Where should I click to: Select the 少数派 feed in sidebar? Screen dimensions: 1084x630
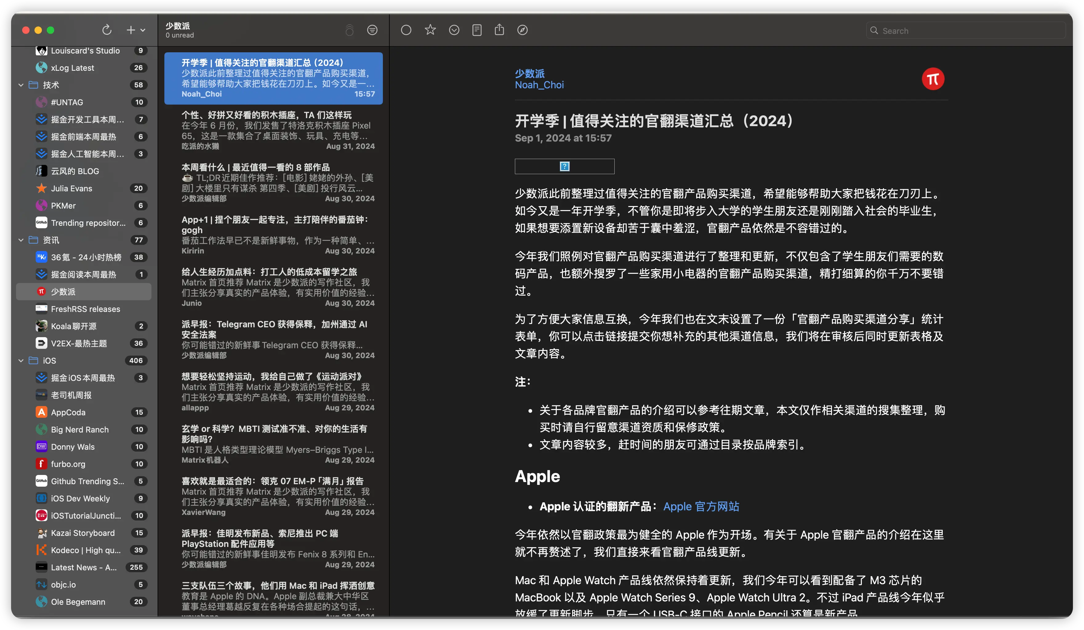(x=84, y=292)
